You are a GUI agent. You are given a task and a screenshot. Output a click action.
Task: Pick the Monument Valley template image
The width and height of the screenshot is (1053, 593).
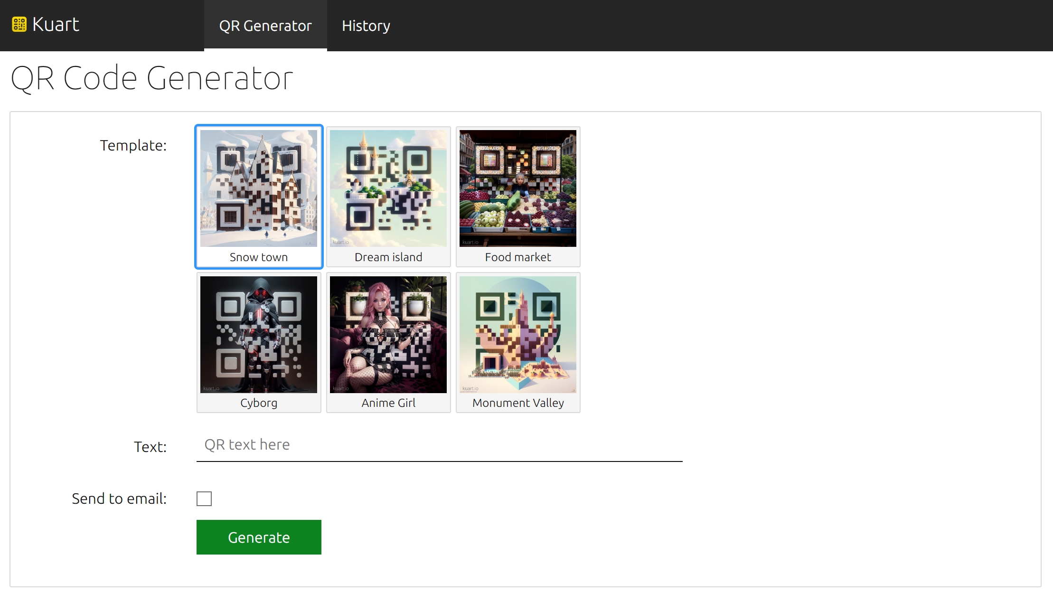click(x=518, y=335)
